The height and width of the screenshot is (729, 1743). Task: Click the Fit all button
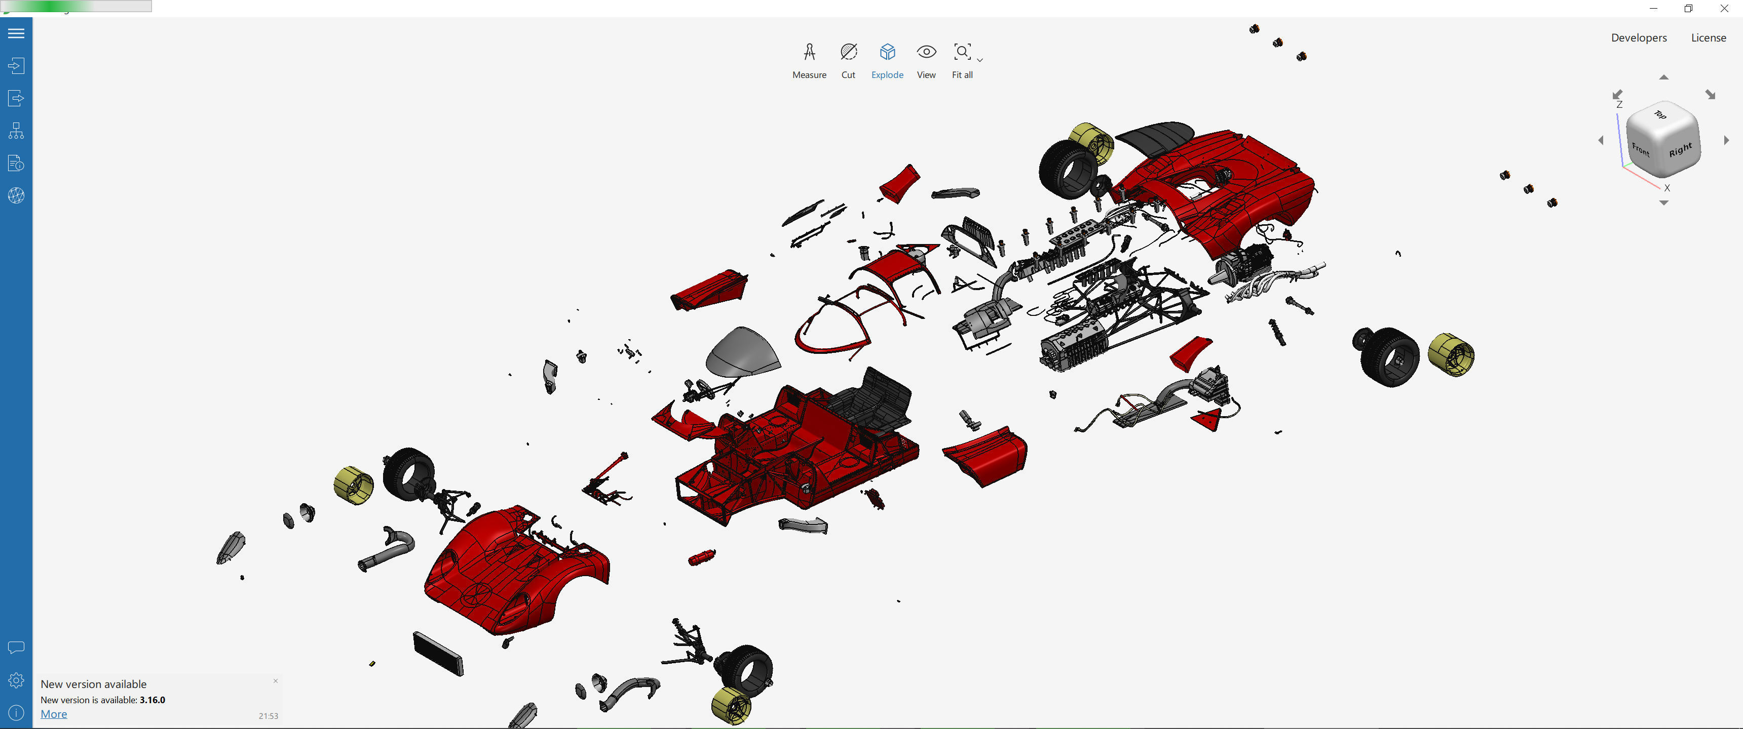pos(962,60)
